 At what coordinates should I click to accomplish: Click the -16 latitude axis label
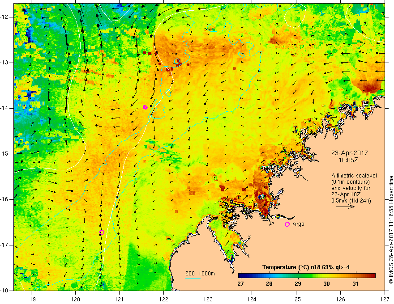[4, 199]
